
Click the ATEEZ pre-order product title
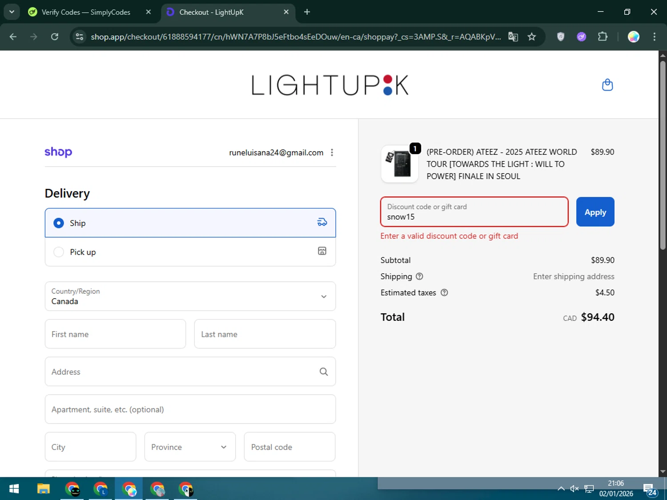coord(502,164)
